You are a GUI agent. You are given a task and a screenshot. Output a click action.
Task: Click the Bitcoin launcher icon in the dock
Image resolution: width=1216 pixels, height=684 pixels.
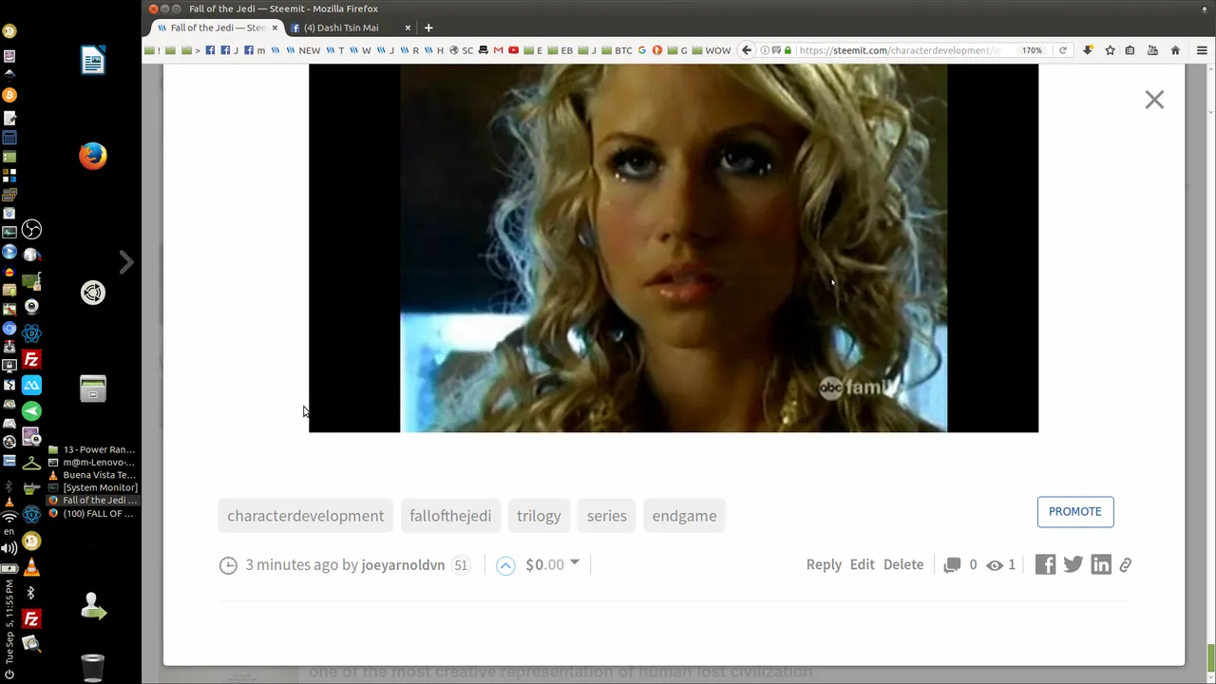(9, 95)
